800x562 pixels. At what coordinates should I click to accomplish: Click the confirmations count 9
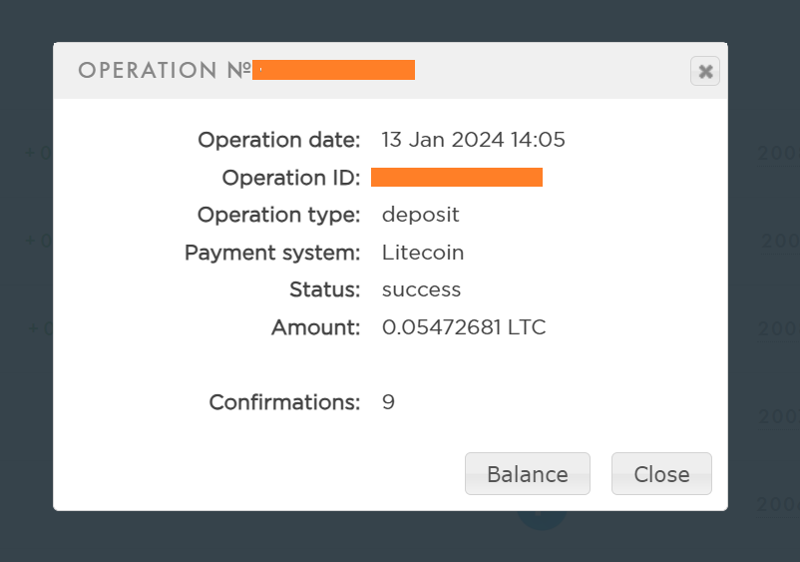pyautogui.click(x=388, y=402)
